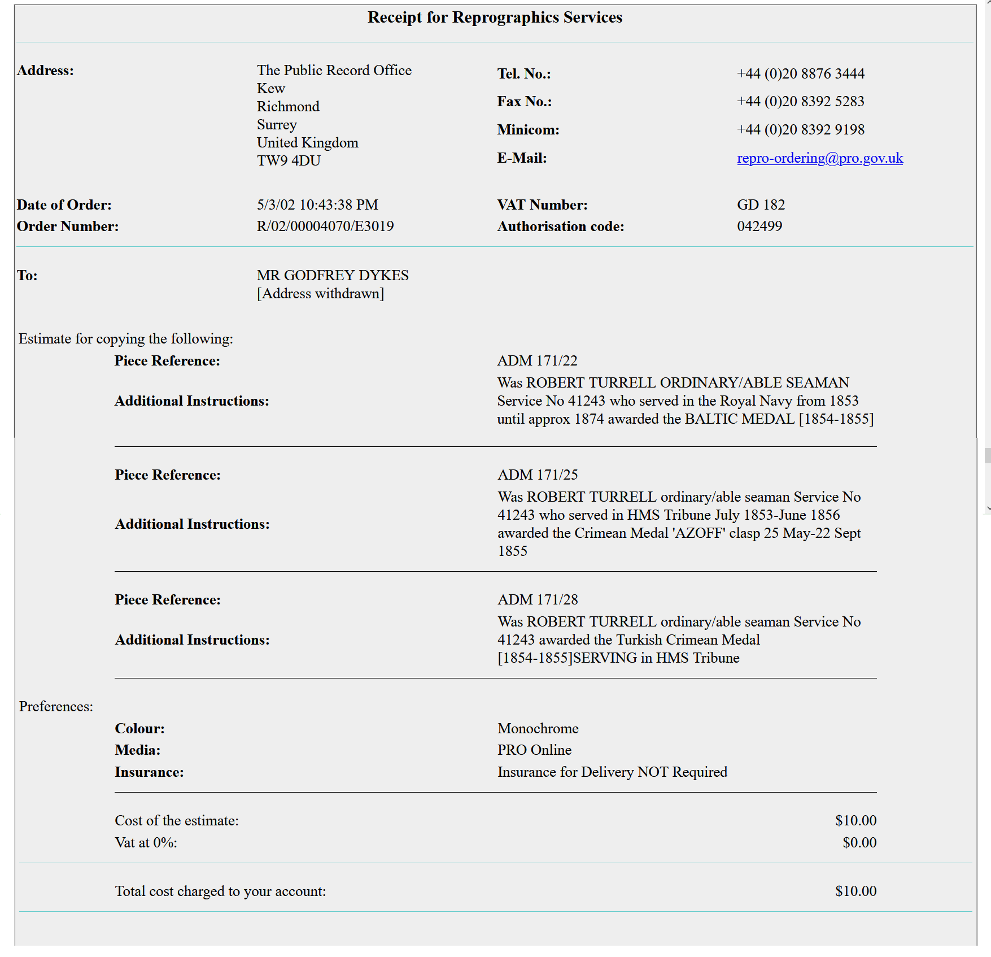Click 'Insurance for Delivery NOT Required' text
The height and width of the screenshot is (957, 991).
coord(612,772)
